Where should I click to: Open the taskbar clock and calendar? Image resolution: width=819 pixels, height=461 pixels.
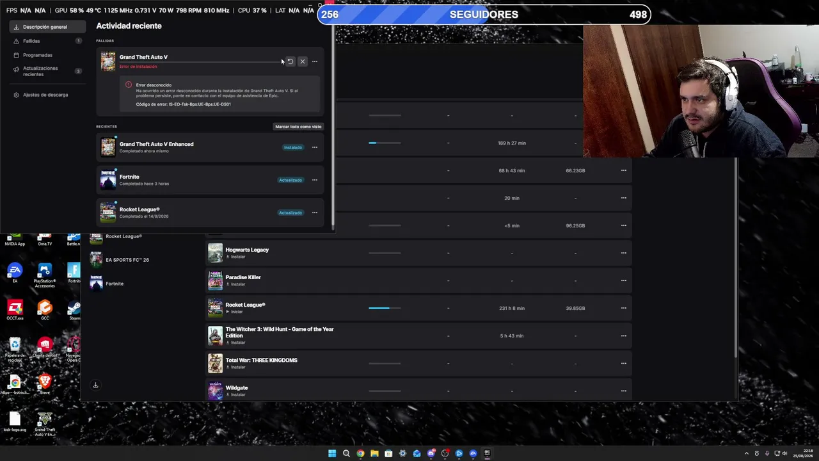coord(803,453)
